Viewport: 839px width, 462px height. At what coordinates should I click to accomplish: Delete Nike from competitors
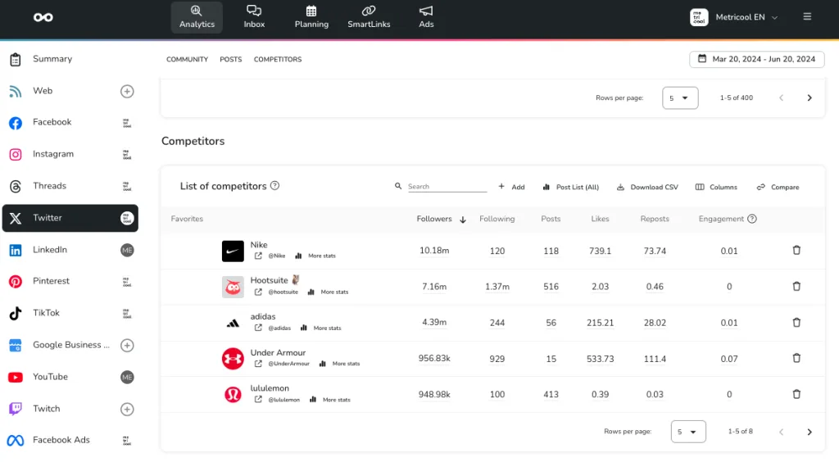point(796,251)
